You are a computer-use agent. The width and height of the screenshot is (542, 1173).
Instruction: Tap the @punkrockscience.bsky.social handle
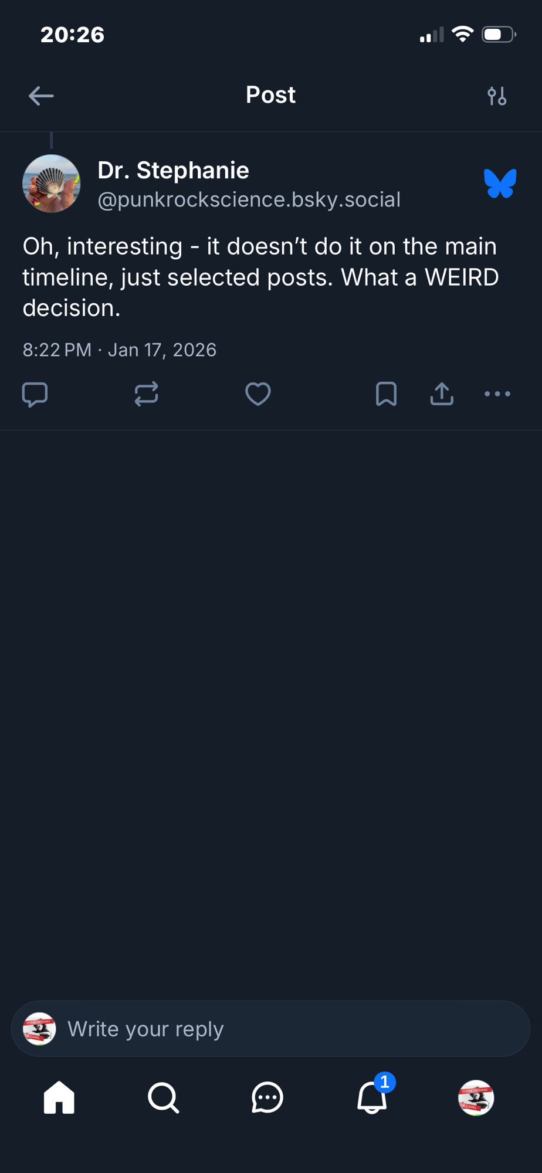[x=249, y=200]
